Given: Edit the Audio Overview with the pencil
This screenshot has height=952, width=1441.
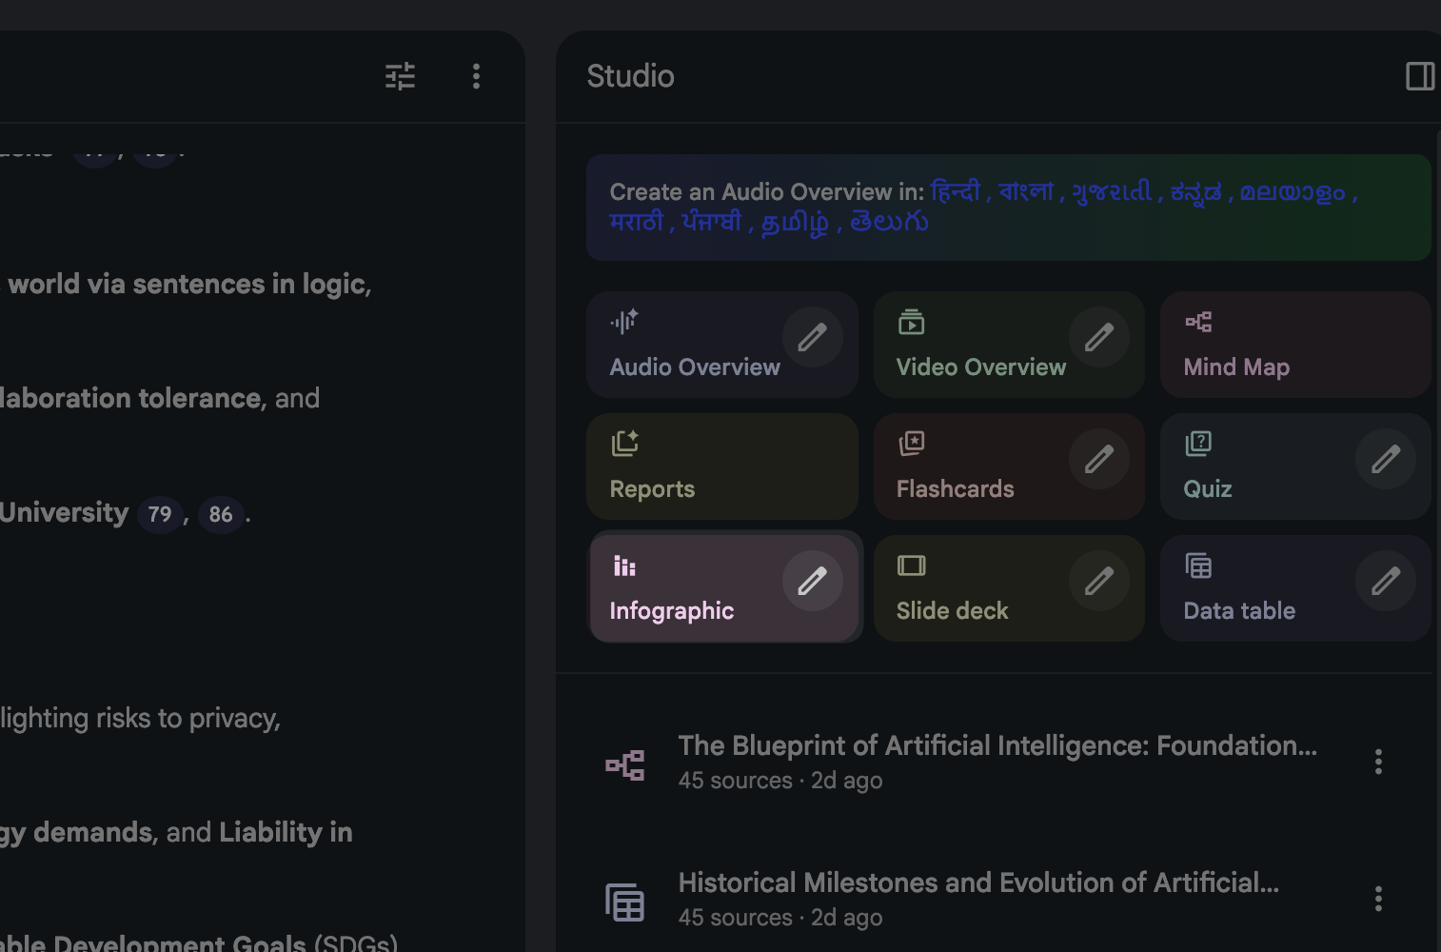Looking at the screenshot, I should pyautogui.click(x=813, y=337).
